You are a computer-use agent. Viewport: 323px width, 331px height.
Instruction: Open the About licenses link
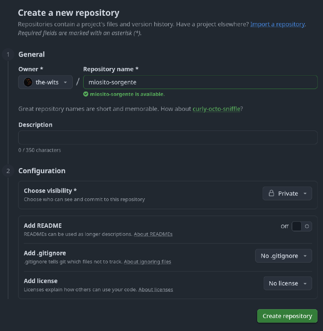155,290
